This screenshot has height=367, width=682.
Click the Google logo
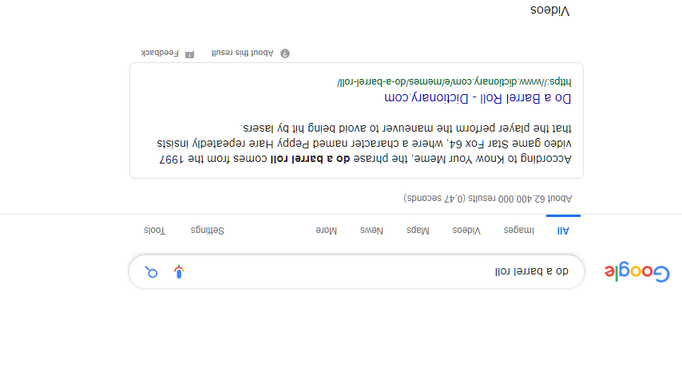coord(636,272)
